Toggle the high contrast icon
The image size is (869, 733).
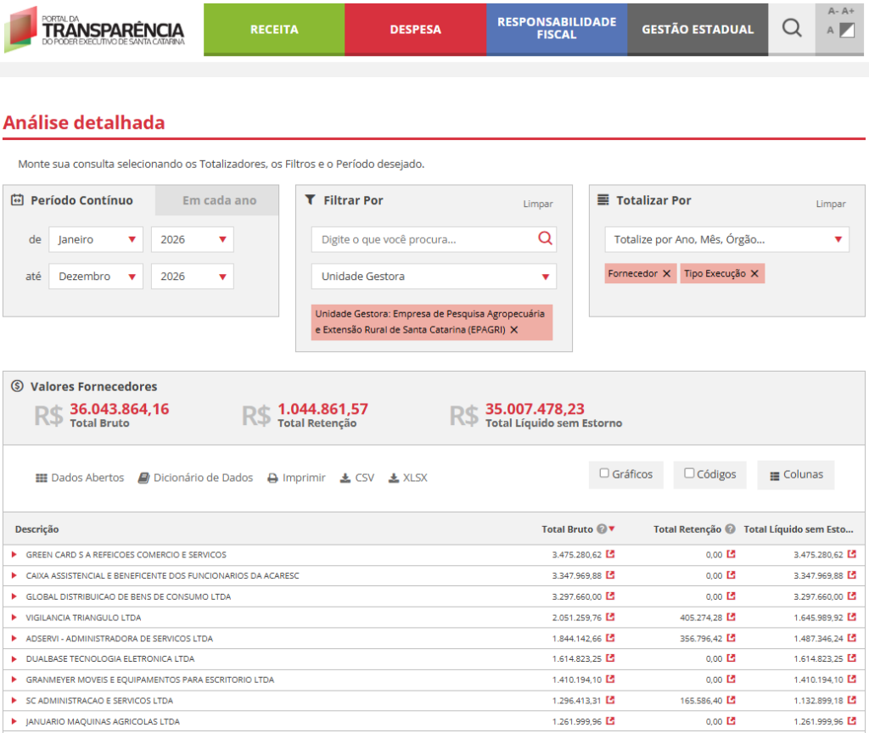(846, 31)
